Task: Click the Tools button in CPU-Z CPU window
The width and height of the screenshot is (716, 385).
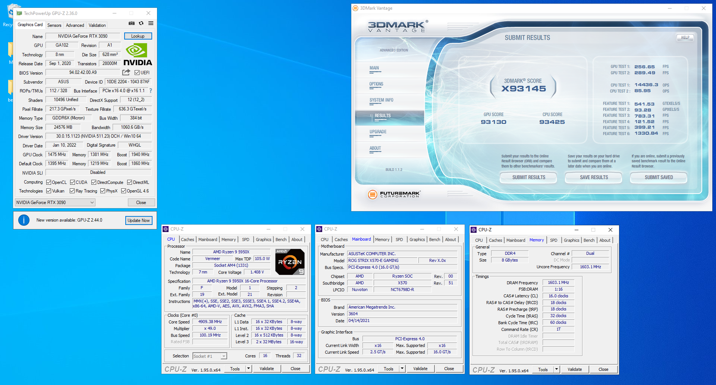Action: coord(235,369)
